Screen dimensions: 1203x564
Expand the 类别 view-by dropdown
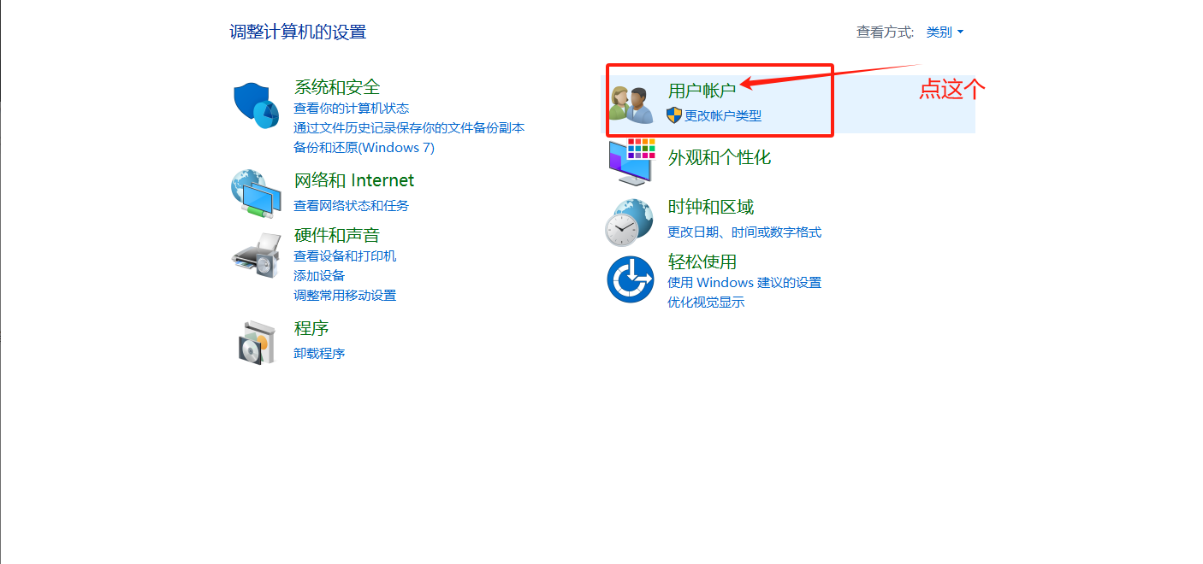click(x=945, y=32)
